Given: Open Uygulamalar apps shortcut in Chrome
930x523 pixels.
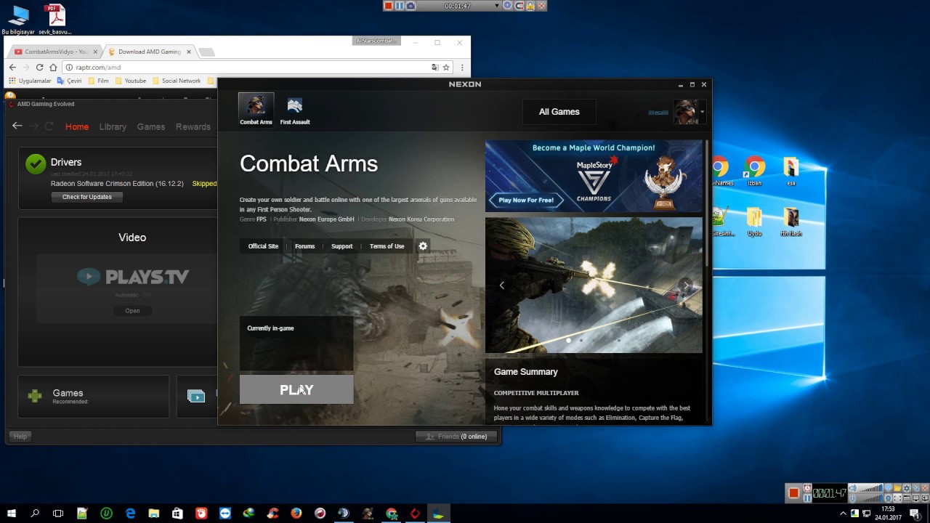Looking at the screenshot, I should pos(30,81).
